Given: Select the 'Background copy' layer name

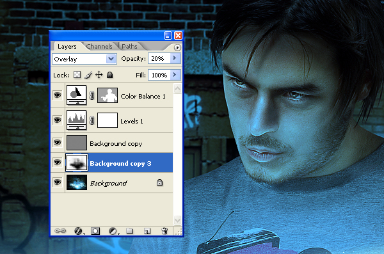Looking at the screenshot, I should tap(116, 144).
